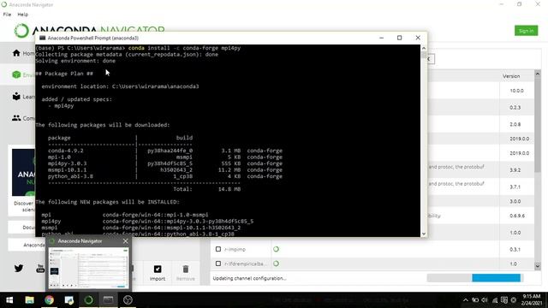
Task: Click the Anaconda Navigator logo ring
Action: coord(21,31)
